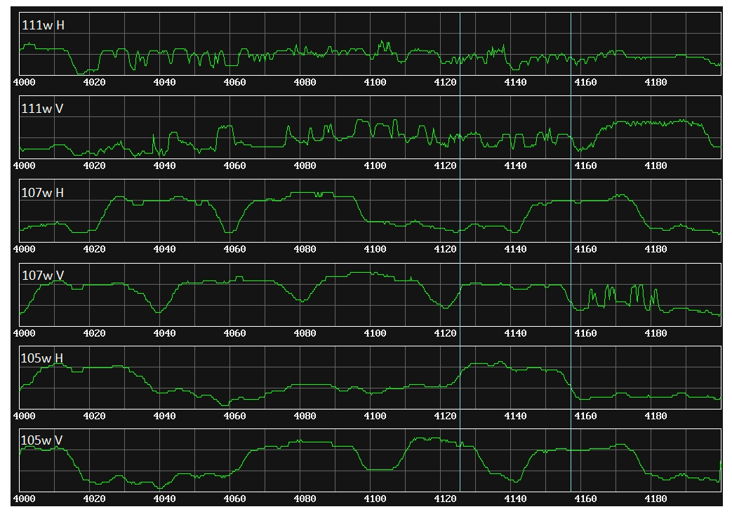This screenshot has width=732, height=521.
Task: Click the 4140 tick label under 105w V
Action: point(515,499)
